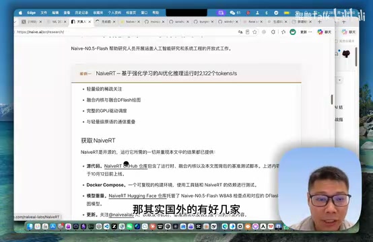
Task: Click the Docker Compose bullet label
Action: pyautogui.click(x=106, y=185)
